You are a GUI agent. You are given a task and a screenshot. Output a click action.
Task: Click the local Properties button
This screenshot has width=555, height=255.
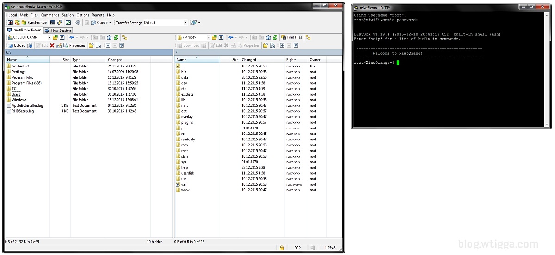click(x=74, y=45)
